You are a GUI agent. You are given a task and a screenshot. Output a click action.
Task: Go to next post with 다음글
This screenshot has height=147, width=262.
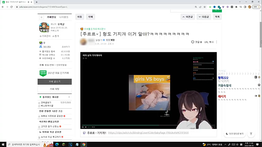(x=204, y=17)
